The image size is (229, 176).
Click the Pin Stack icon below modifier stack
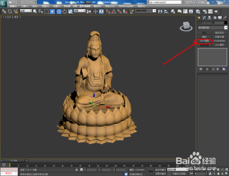coord(201,69)
